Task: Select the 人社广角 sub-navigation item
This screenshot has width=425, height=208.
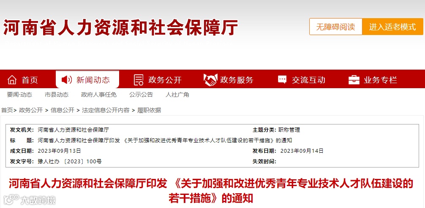Action: (177, 95)
